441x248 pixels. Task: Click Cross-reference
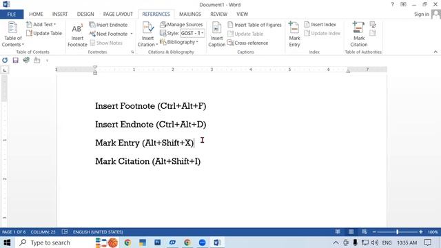click(248, 43)
